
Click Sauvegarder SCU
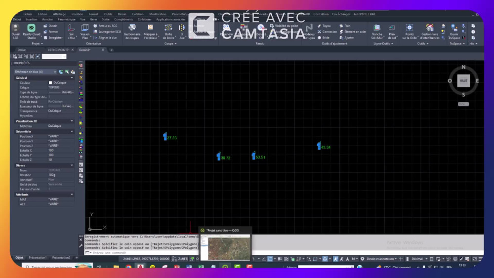coord(107,32)
